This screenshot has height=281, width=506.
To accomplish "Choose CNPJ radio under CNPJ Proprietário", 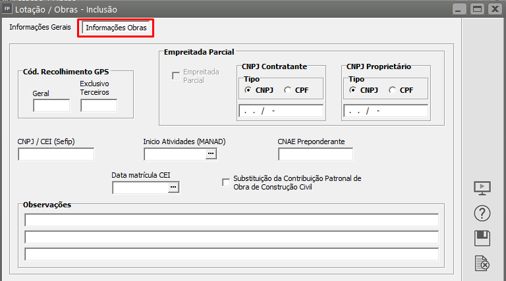I will point(353,90).
